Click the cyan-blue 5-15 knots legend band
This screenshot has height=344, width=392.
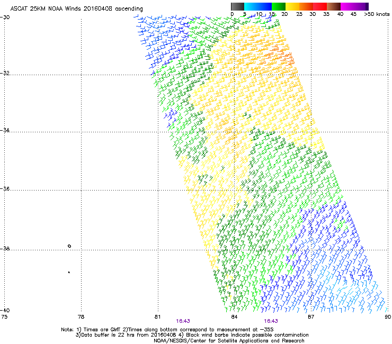tap(258, 7)
